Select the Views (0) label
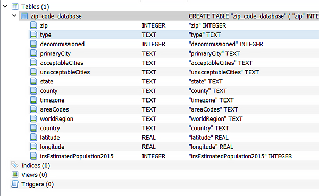 [x=34, y=175]
